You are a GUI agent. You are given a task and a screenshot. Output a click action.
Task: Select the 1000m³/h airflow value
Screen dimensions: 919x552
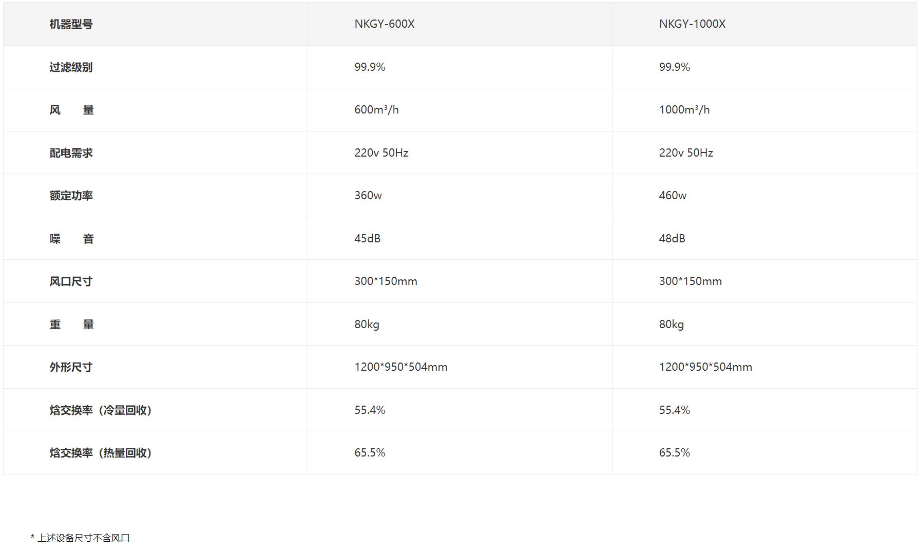[x=684, y=110]
